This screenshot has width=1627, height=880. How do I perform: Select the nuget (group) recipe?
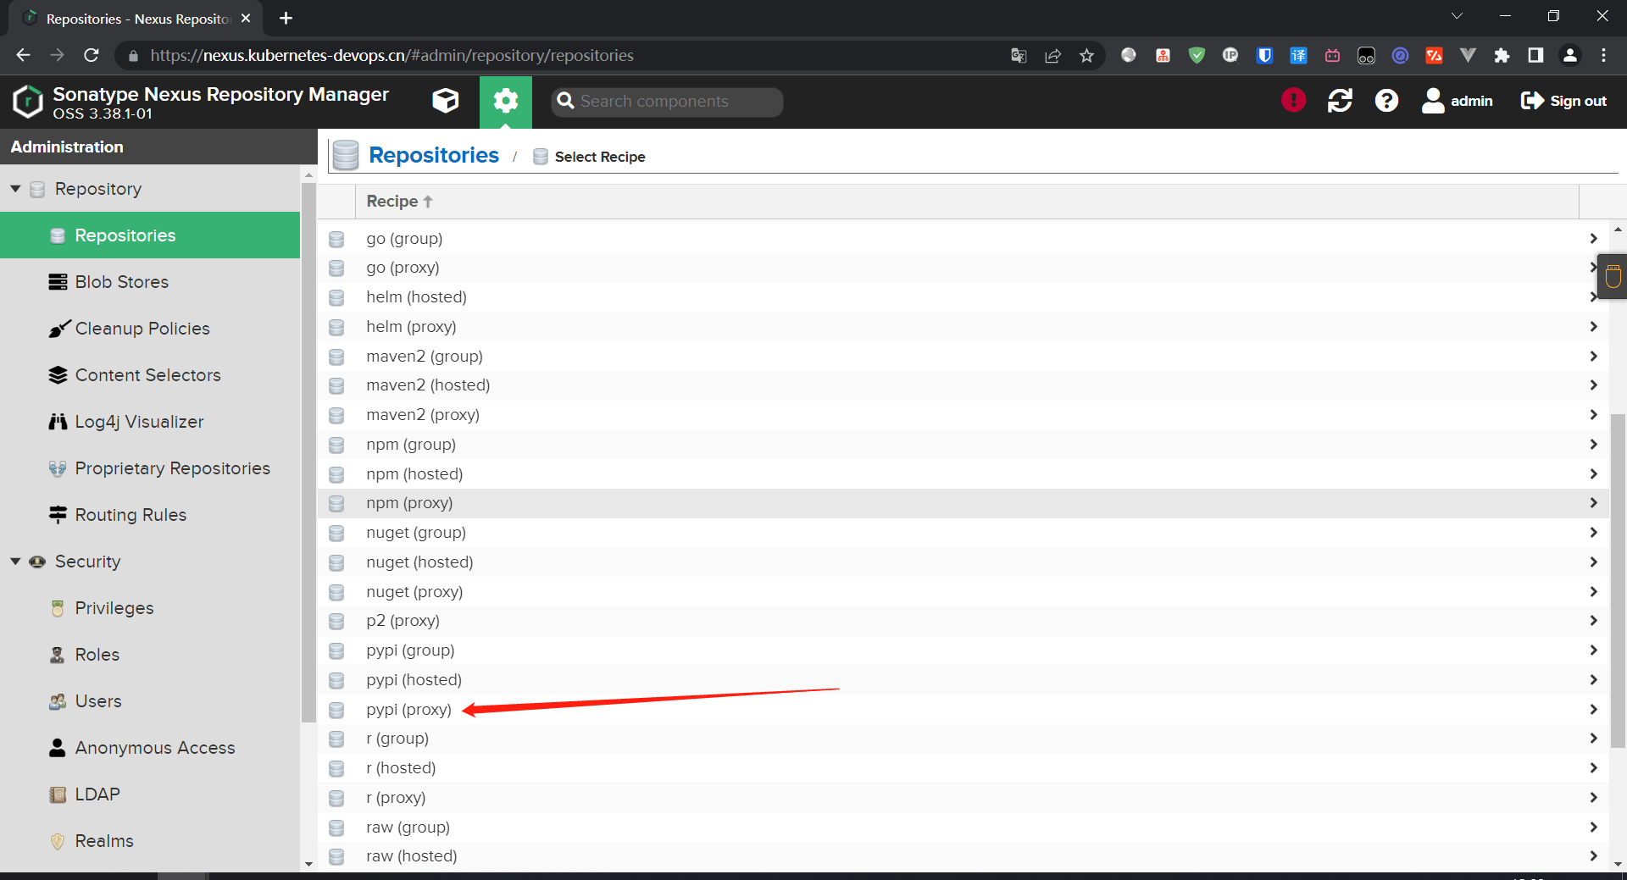(x=963, y=533)
